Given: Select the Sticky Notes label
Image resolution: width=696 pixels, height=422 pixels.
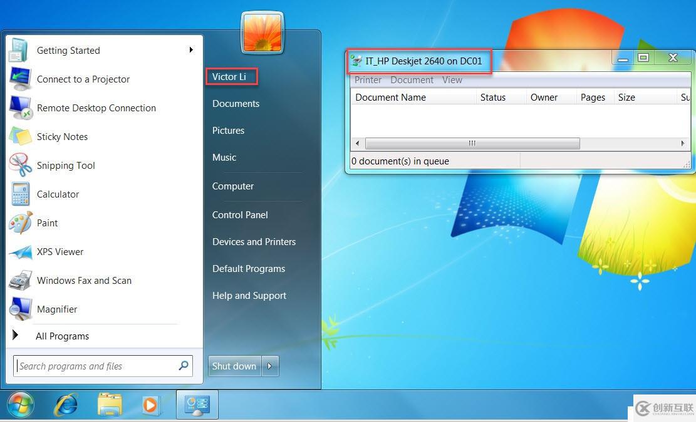Looking at the screenshot, I should click(62, 137).
